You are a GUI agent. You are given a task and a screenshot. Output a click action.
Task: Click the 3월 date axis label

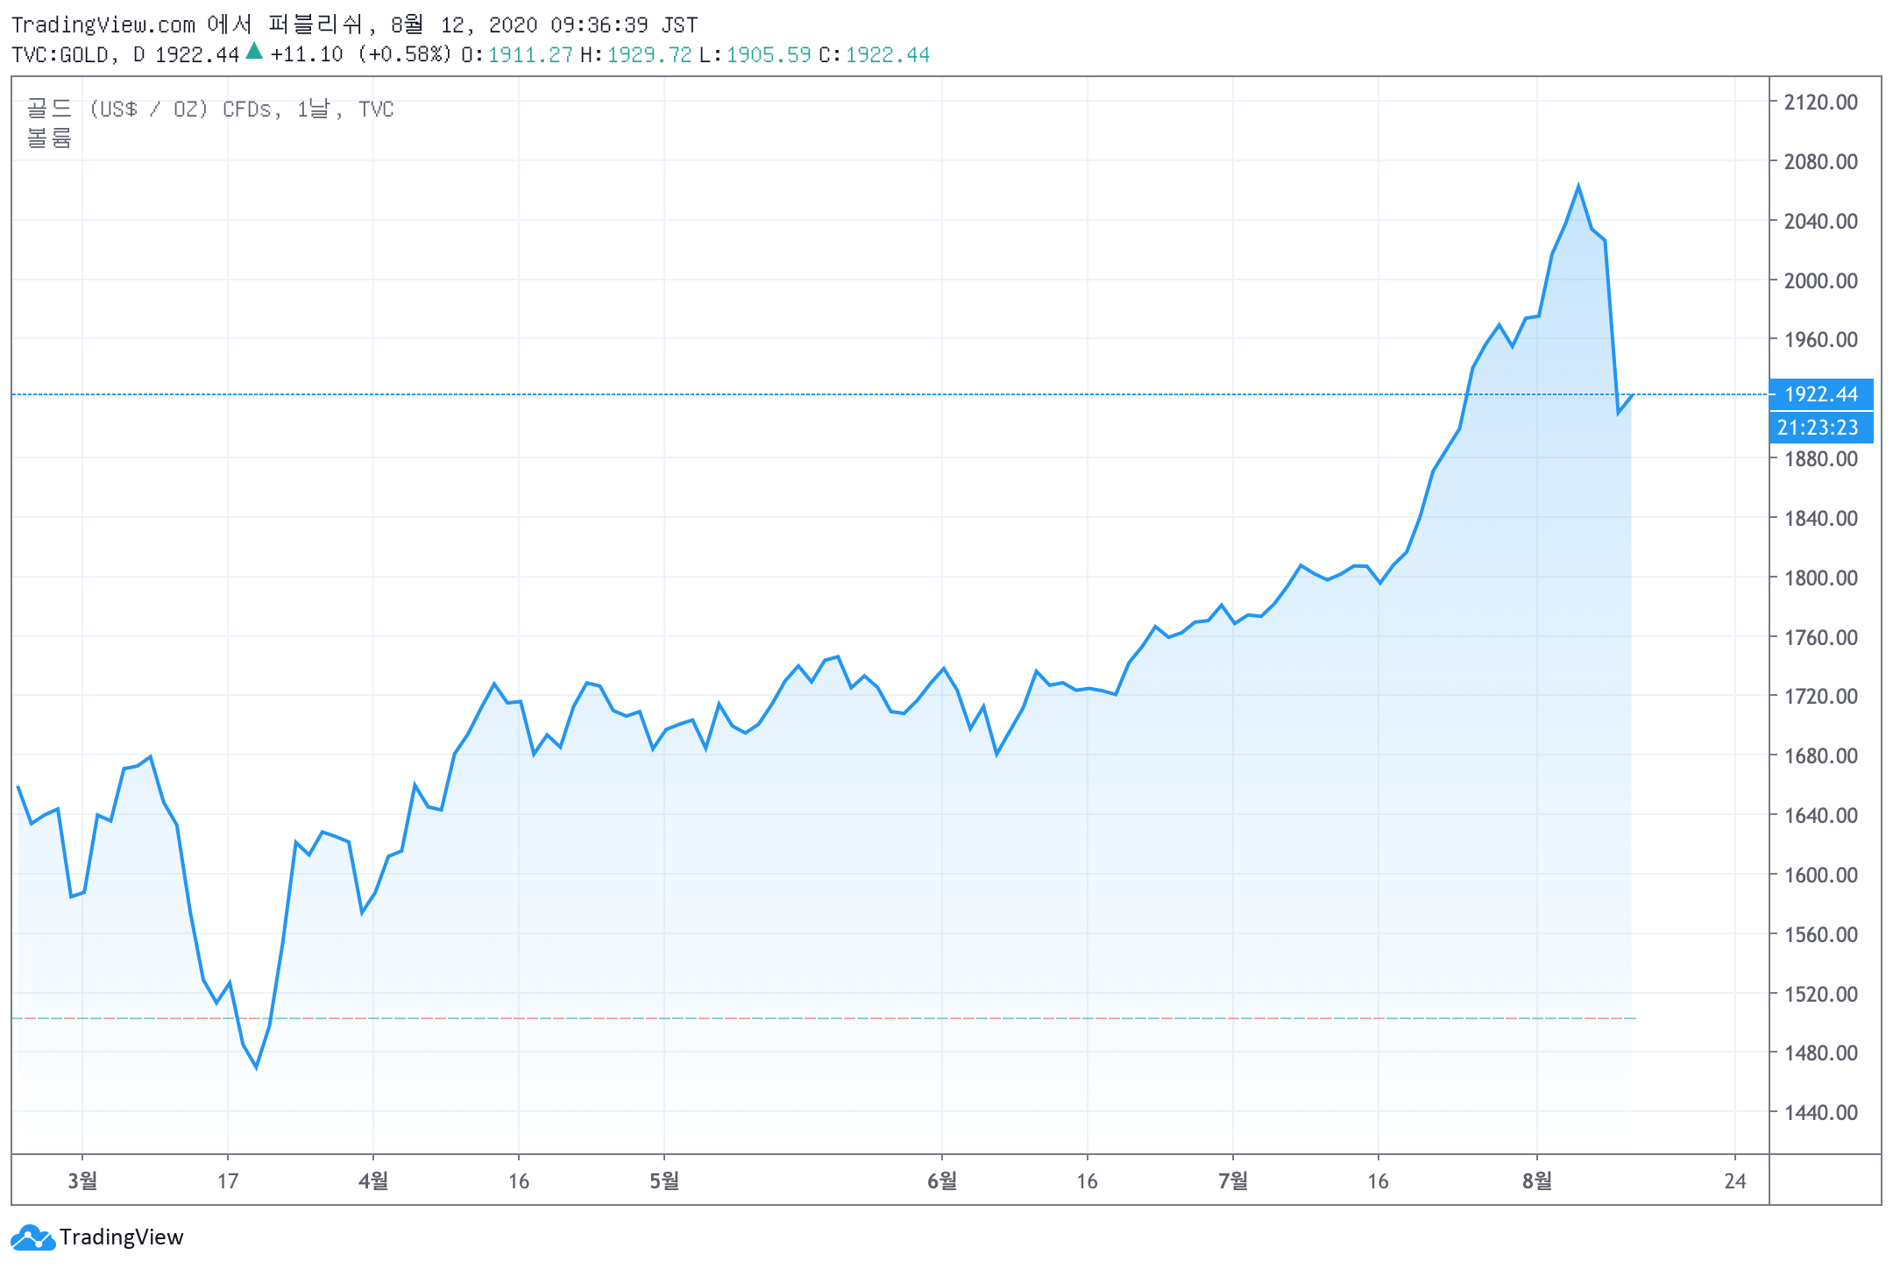pos(82,1181)
